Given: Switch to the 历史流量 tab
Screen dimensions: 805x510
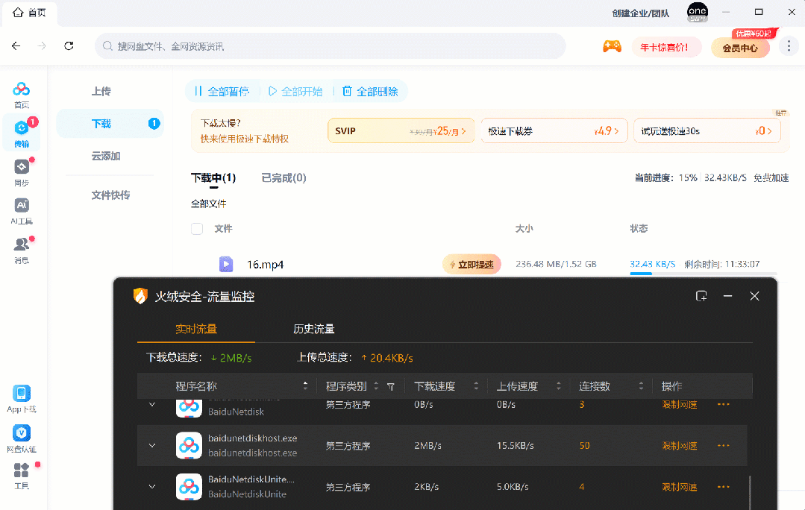Looking at the screenshot, I should tap(313, 329).
